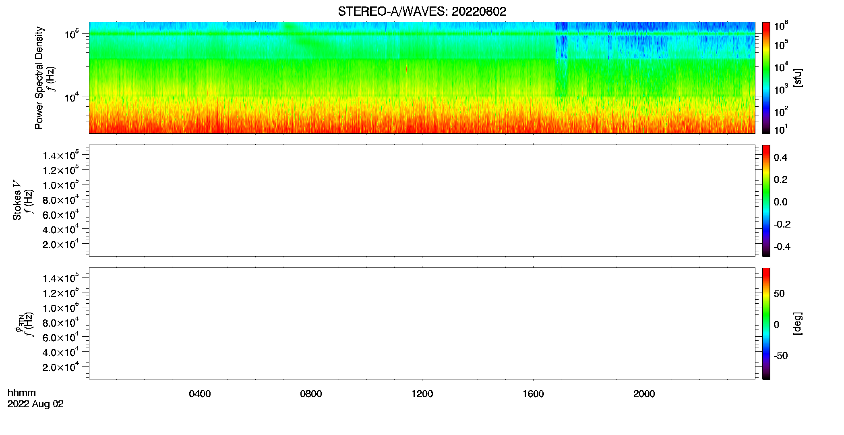Screen dimensions: 844x435
Task: Click the 0400 time tick label
Action: click(200, 394)
